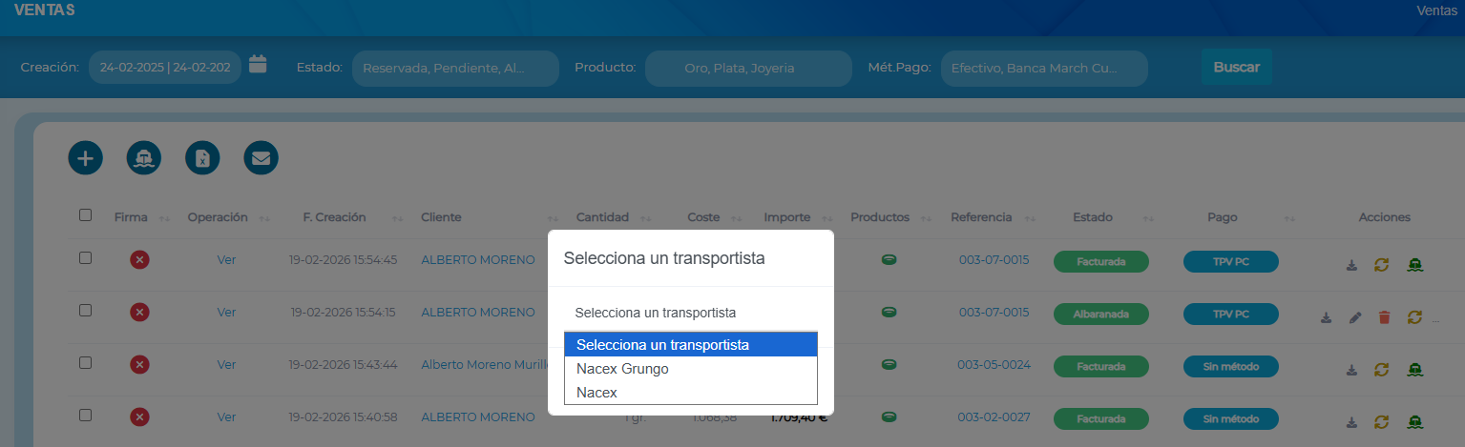This screenshot has width=1465, height=447.
Task: Click the envelope email icon
Action: (x=261, y=158)
